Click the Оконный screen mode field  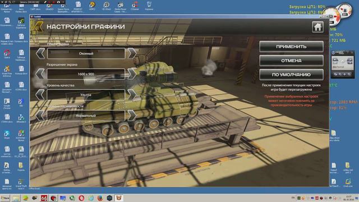click(x=86, y=53)
